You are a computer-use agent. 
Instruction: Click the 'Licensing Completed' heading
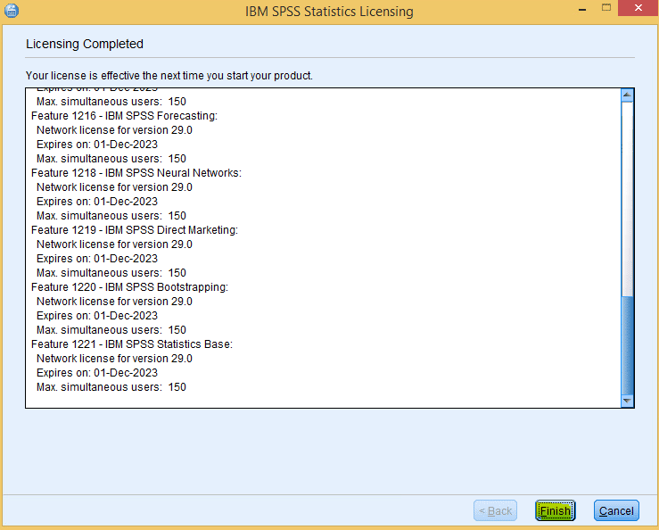click(85, 44)
